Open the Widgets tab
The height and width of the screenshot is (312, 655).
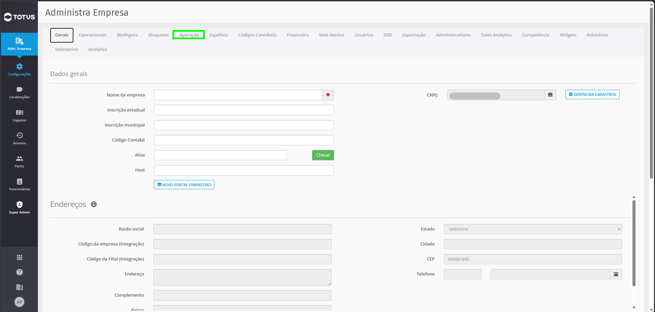(568, 35)
